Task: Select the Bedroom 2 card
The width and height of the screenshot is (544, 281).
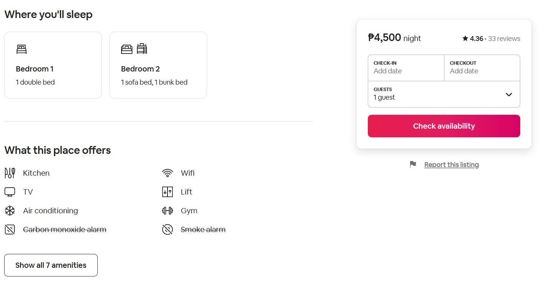Action: tap(158, 65)
